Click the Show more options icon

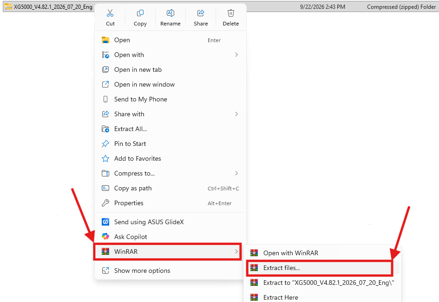tap(105, 271)
